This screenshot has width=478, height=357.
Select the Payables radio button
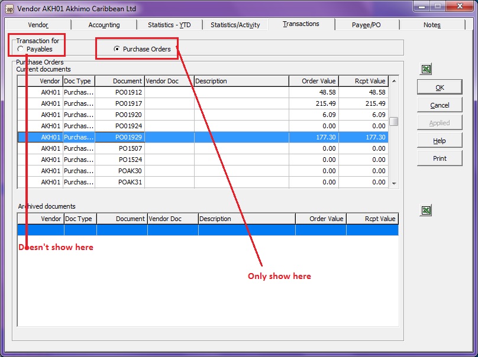(21, 49)
